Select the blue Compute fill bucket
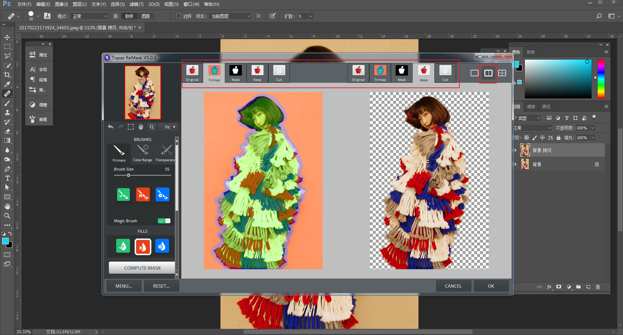This screenshot has width=623, height=335. 162,246
